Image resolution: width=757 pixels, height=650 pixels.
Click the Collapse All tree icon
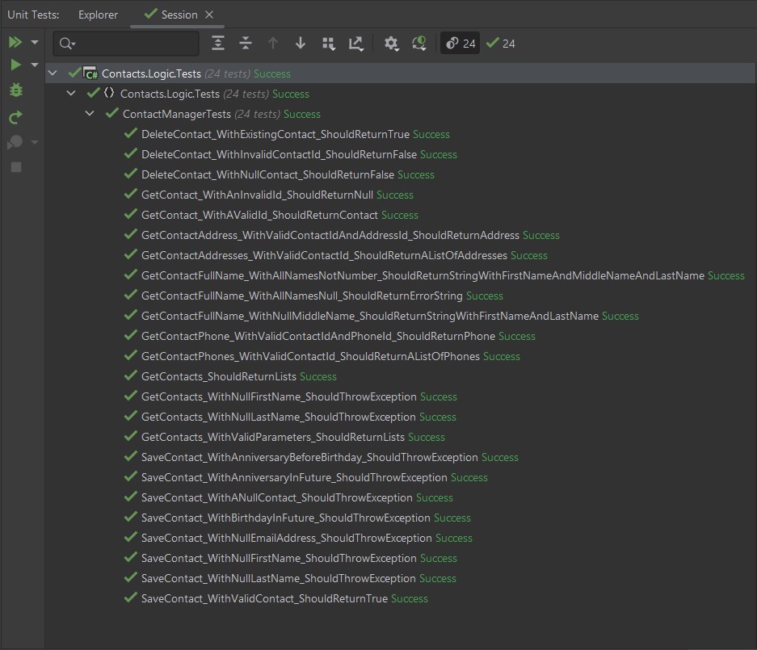click(246, 44)
